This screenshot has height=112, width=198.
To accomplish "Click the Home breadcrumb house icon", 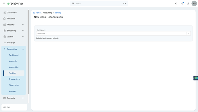I will click(34, 13).
